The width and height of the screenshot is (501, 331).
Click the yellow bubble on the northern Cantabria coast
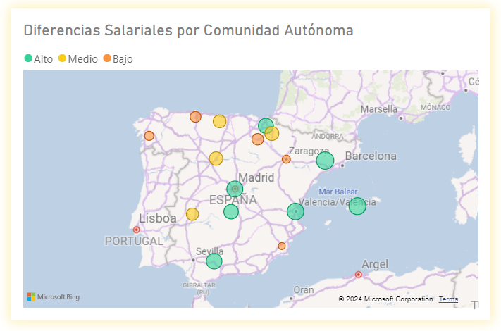pyautogui.click(x=220, y=121)
